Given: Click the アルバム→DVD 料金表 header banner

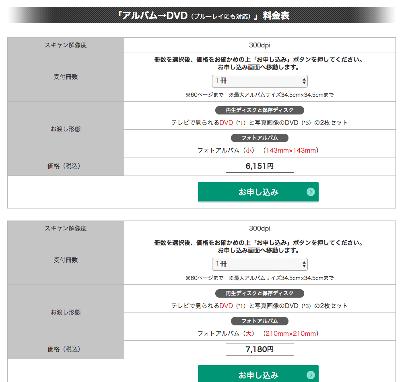Looking at the screenshot, I should (202, 15).
